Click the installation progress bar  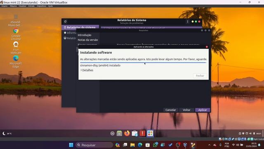pyautogui.click(x=144, y=62)
